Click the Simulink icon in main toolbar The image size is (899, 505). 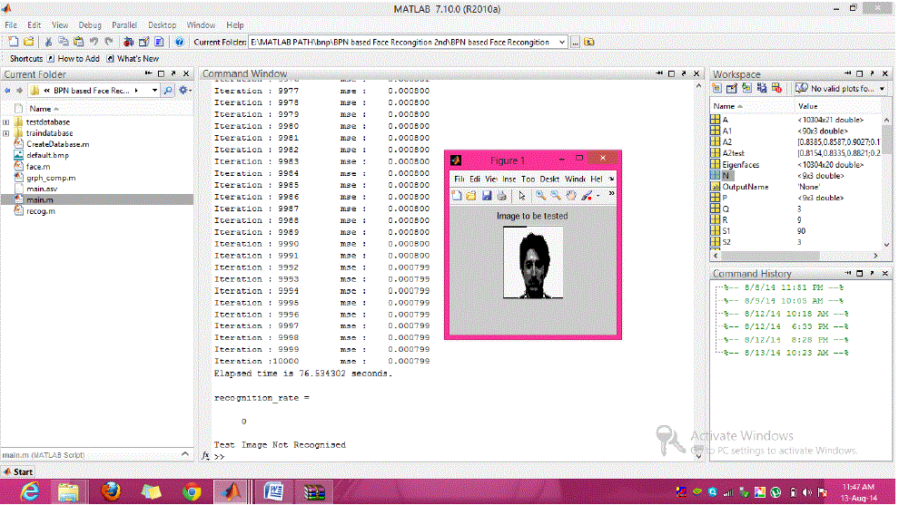pos(129,42)
